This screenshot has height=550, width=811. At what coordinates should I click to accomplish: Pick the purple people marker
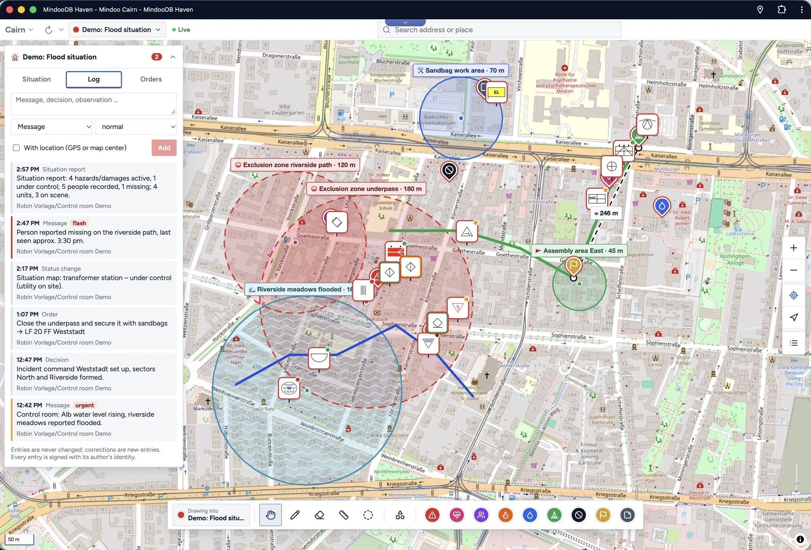click(x=481, y=515)
